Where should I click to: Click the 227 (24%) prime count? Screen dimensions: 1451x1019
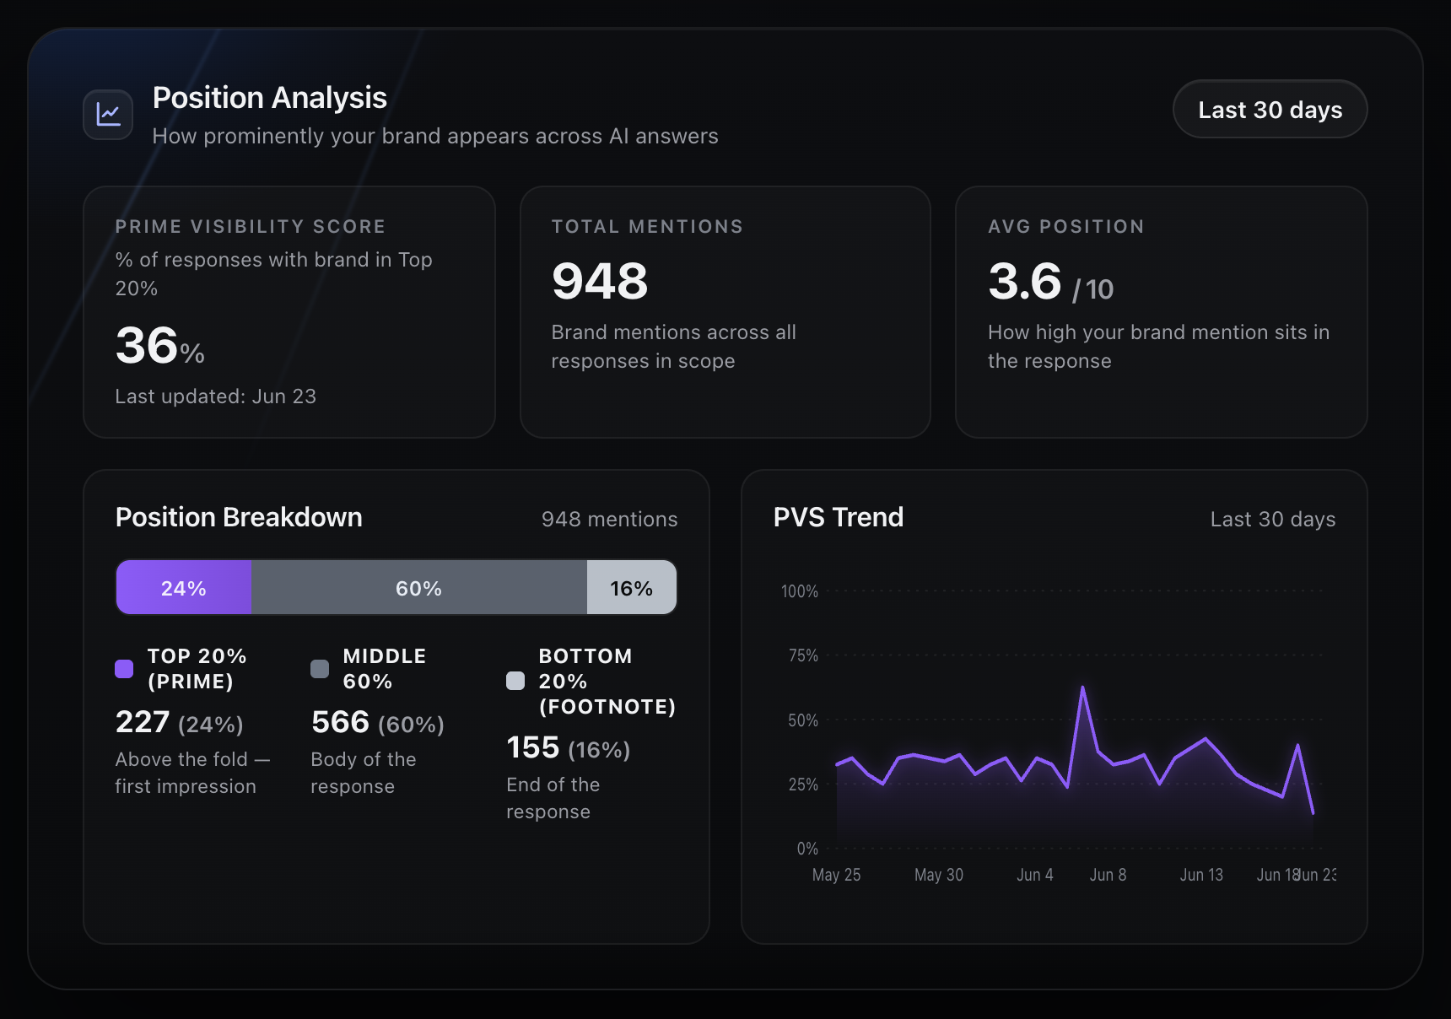180,723
